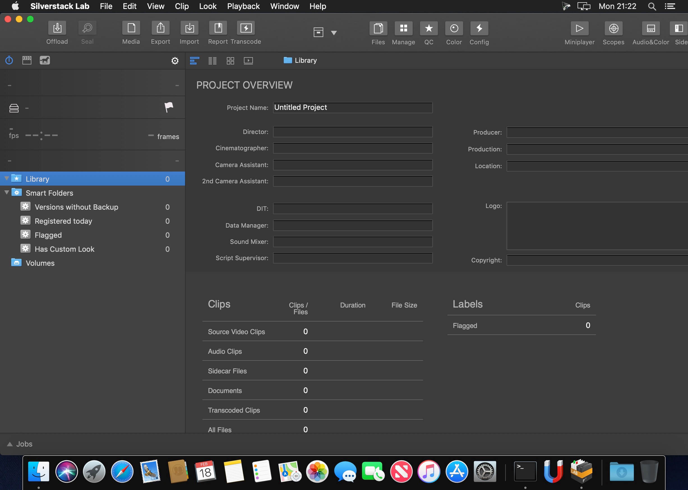The width and height of the screenshot is (688, 490).
Task: Open the Look menu
Action: click(x=208, y=6)
